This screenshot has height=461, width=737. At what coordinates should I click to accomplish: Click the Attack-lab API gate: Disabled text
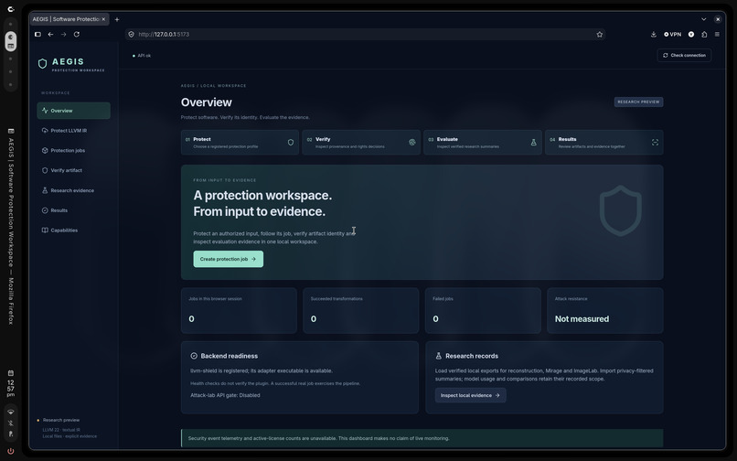pos(225,395)
